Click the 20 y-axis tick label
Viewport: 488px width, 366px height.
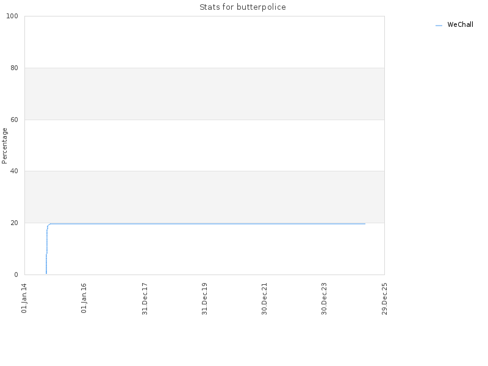coord(14,223)
